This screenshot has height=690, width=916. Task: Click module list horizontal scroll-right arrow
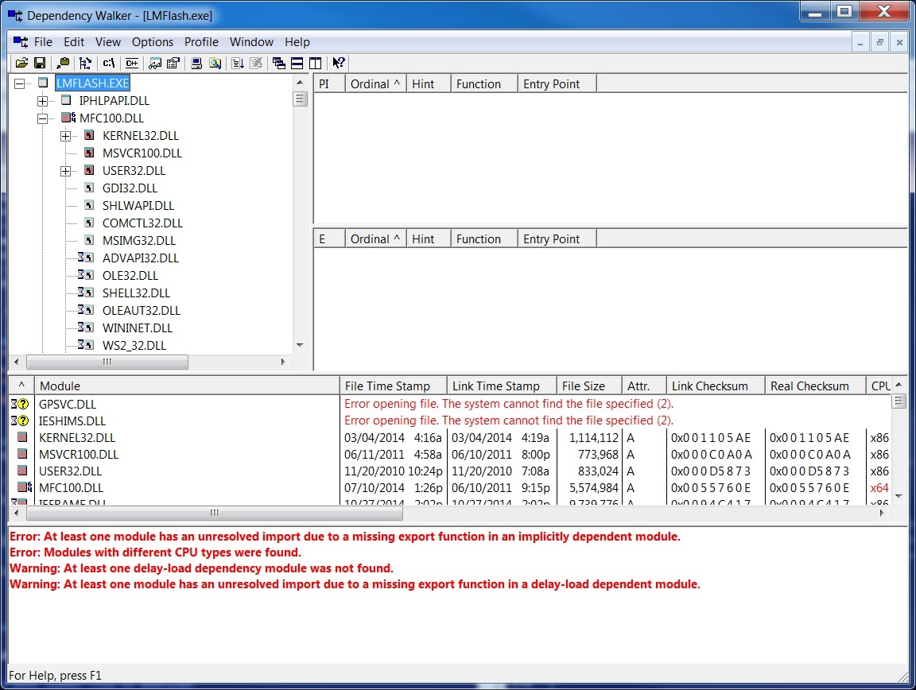(x=882, y=513)
